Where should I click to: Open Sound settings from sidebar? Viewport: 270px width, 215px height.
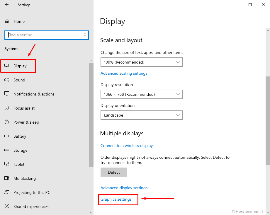[x=7, y=80]
